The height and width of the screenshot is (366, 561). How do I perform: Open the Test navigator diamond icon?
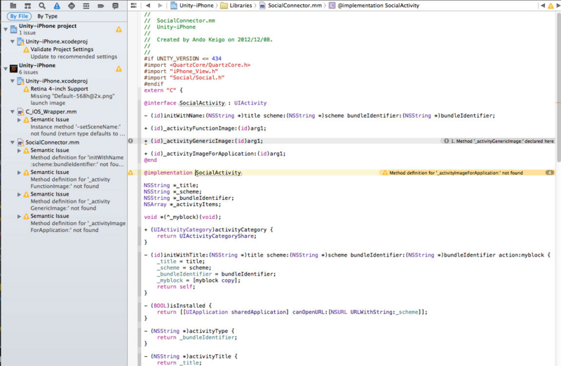72,6
